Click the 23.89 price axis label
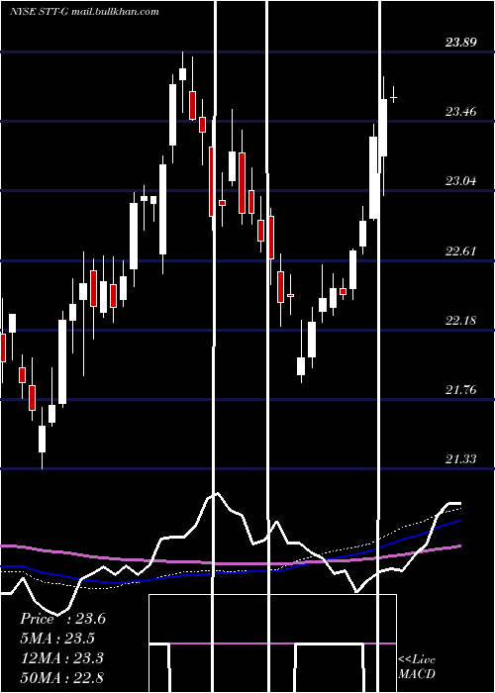 point(461,43)
